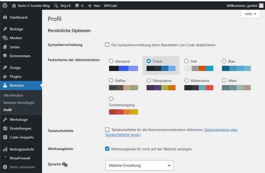Click the Sonnenaufgang scheme color palette
Viewport: 265px width, 173px height.
click(123, 112)
